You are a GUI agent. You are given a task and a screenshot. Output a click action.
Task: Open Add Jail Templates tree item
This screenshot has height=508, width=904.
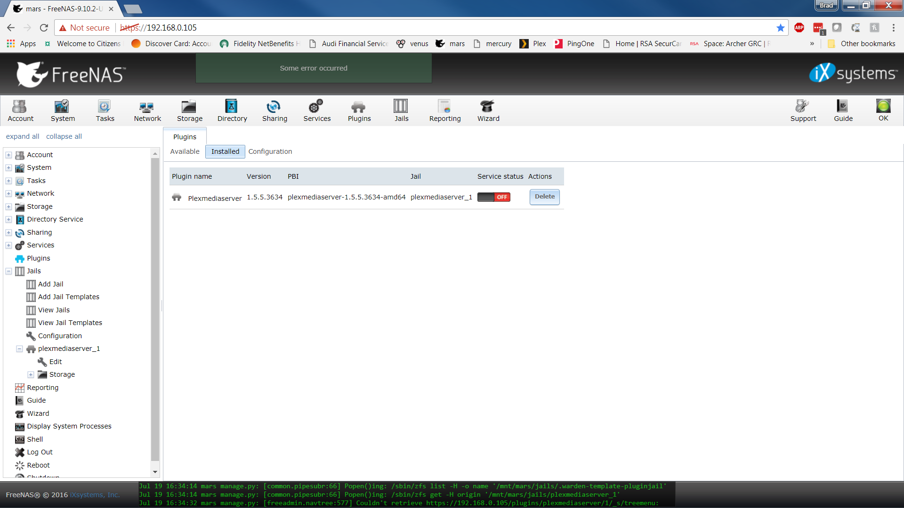pos(68,297)
